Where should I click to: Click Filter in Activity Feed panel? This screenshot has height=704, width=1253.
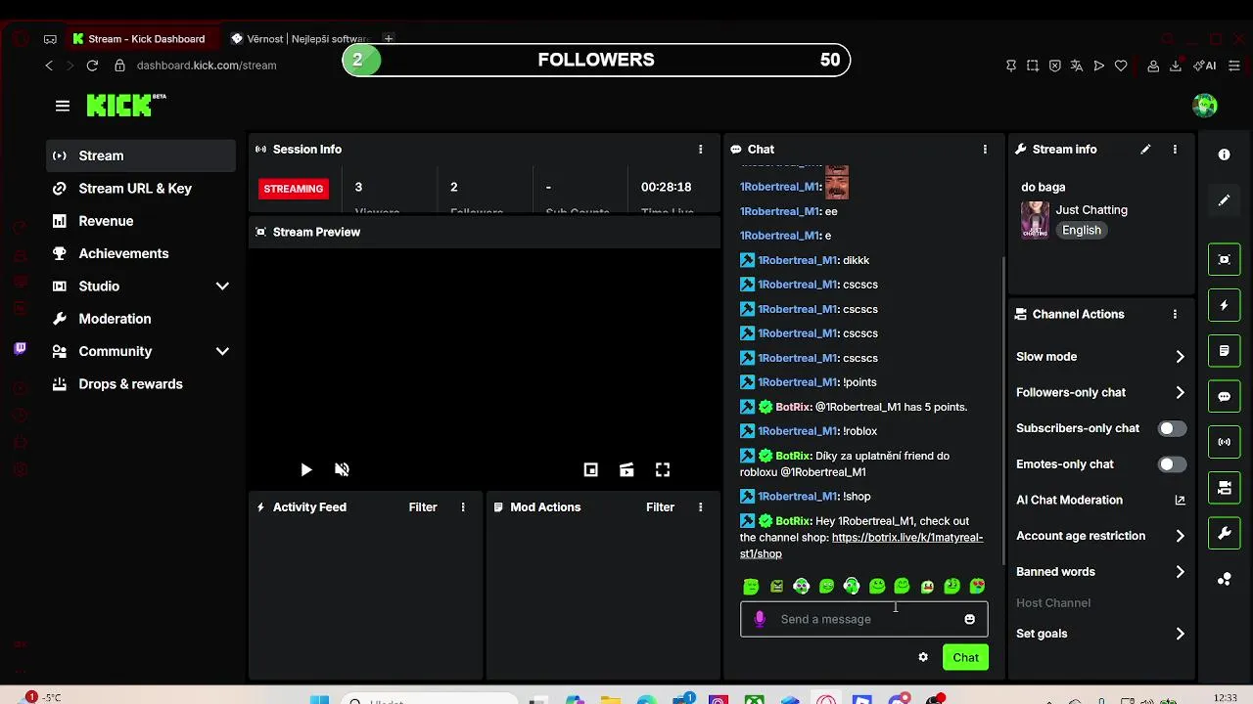[x=423, y=507]
